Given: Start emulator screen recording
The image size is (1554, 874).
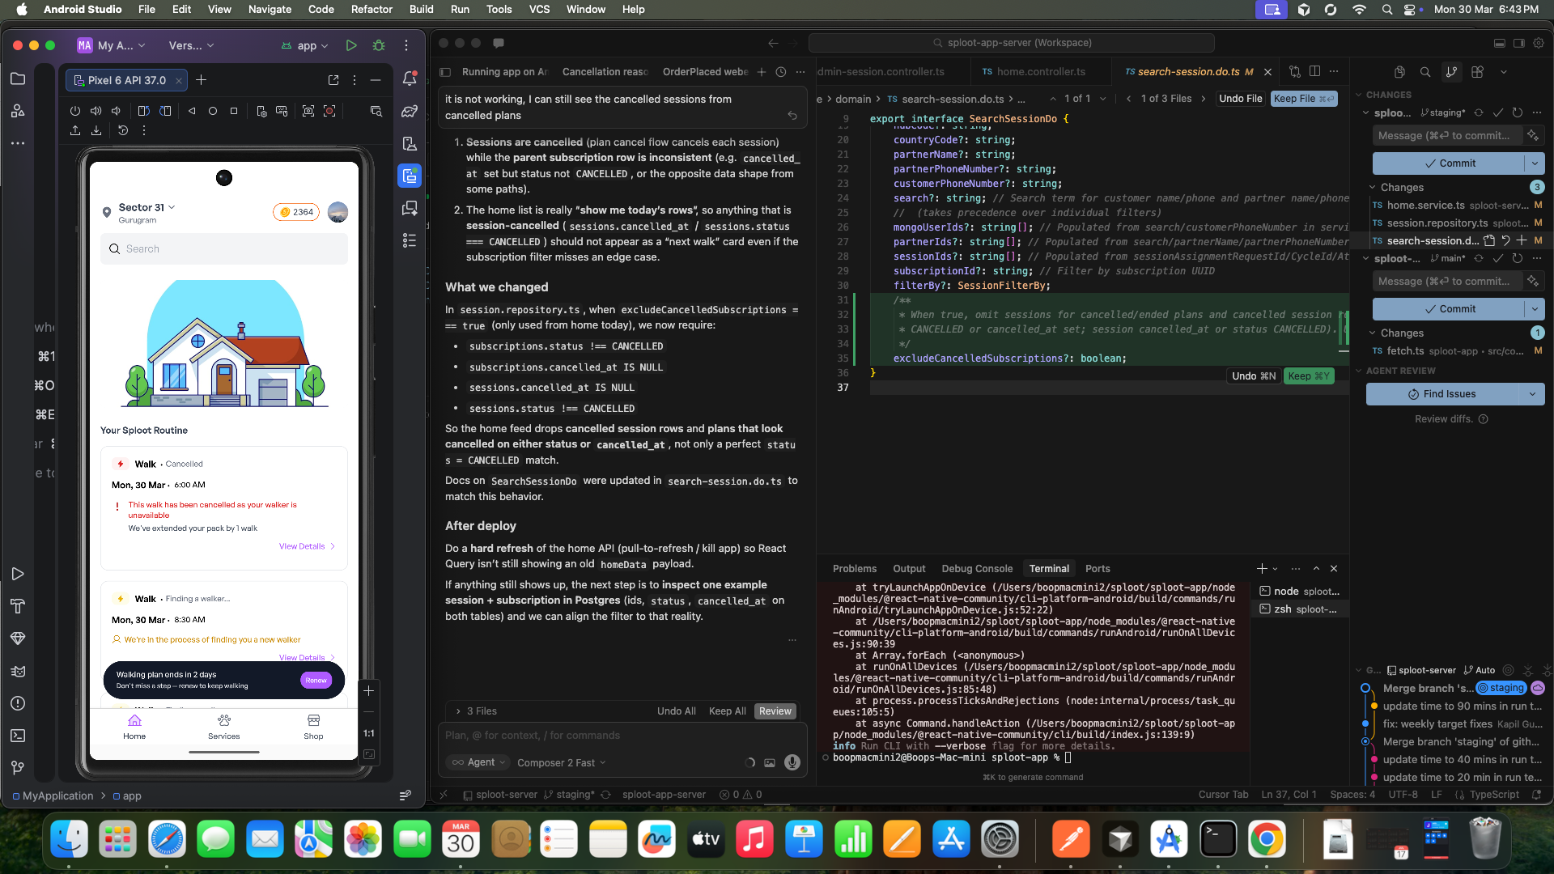Looking at the screenshot, I should click(x=329, y=111).
